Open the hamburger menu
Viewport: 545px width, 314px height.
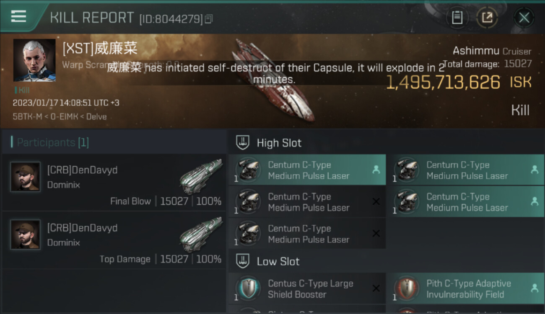click(18, 17)
